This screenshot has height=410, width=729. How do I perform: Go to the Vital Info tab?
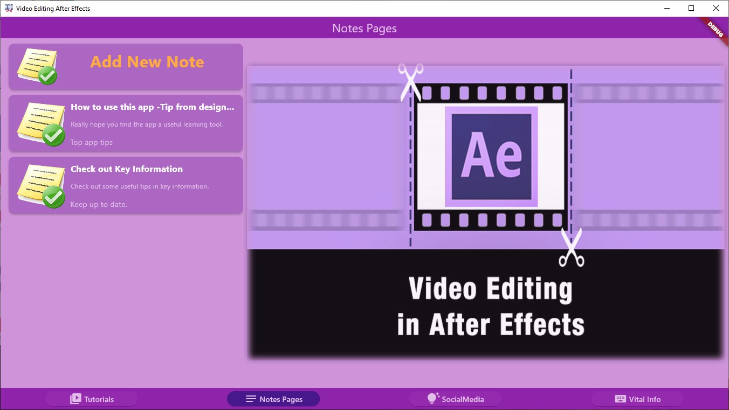[x=637, y=399]
